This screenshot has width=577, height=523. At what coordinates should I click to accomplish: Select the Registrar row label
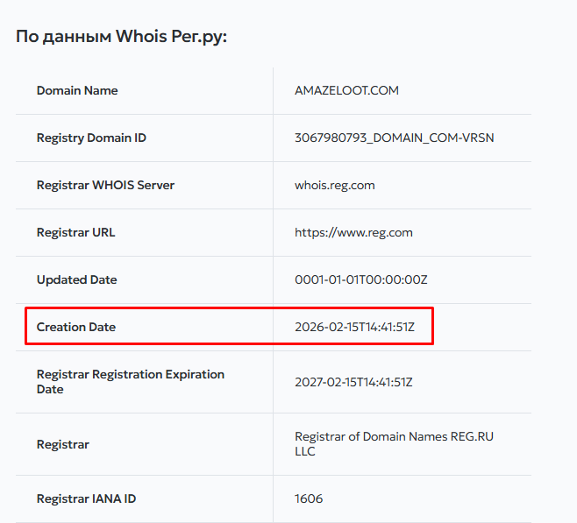63,445
